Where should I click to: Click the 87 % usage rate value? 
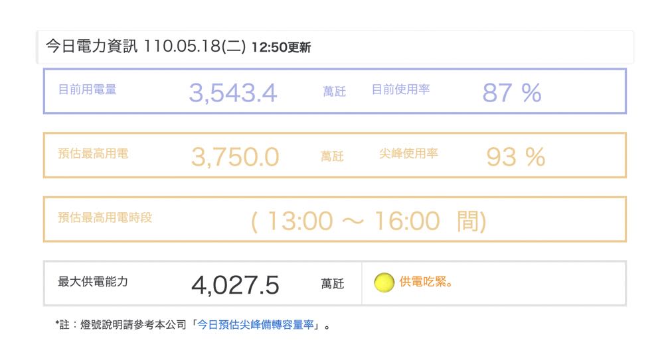511,93
